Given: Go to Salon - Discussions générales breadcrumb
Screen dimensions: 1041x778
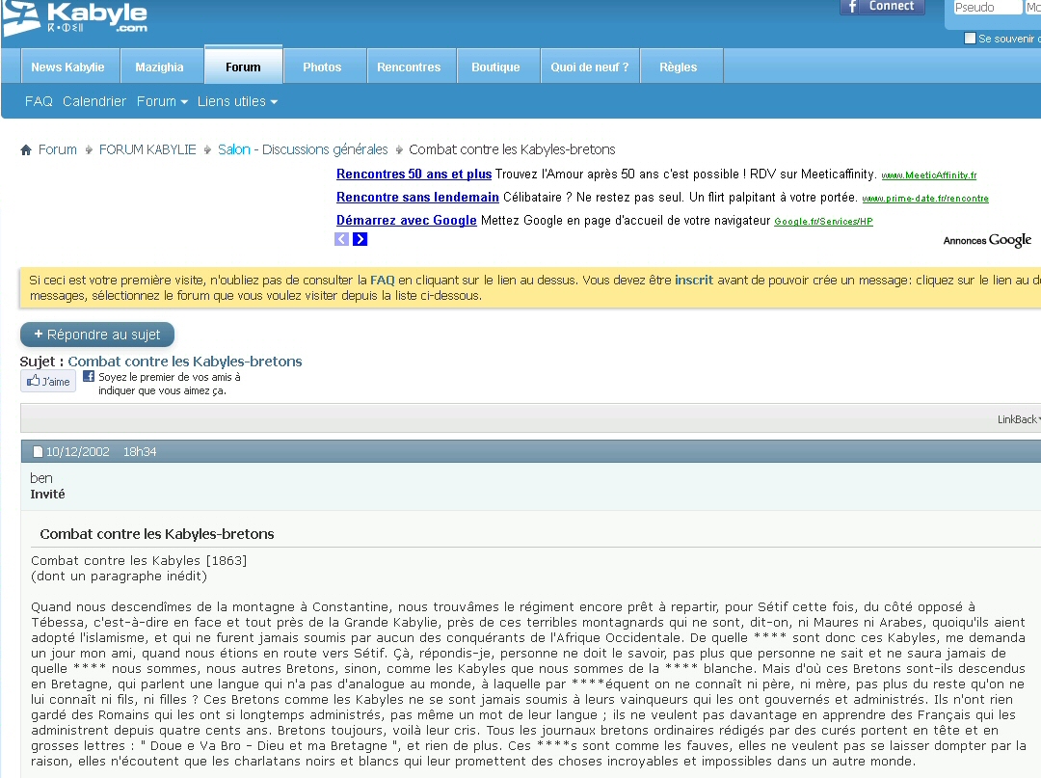Looking at the screenshot, I should pos(303,149).
